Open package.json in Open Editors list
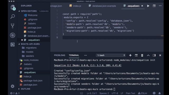Screen dimensions: 169x95 [x=34, y=27]
